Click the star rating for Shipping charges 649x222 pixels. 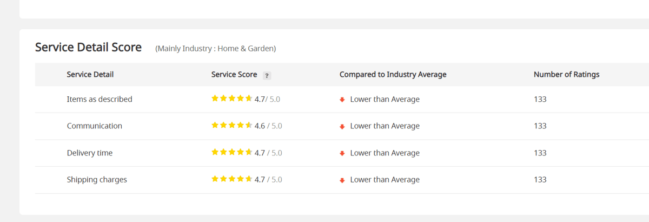pyautogui.click(x=231, y=179)
